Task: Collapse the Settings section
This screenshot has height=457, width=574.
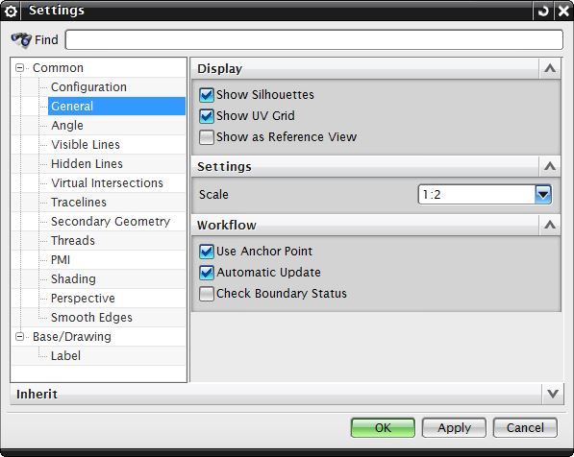Action: tap(550, 166)
